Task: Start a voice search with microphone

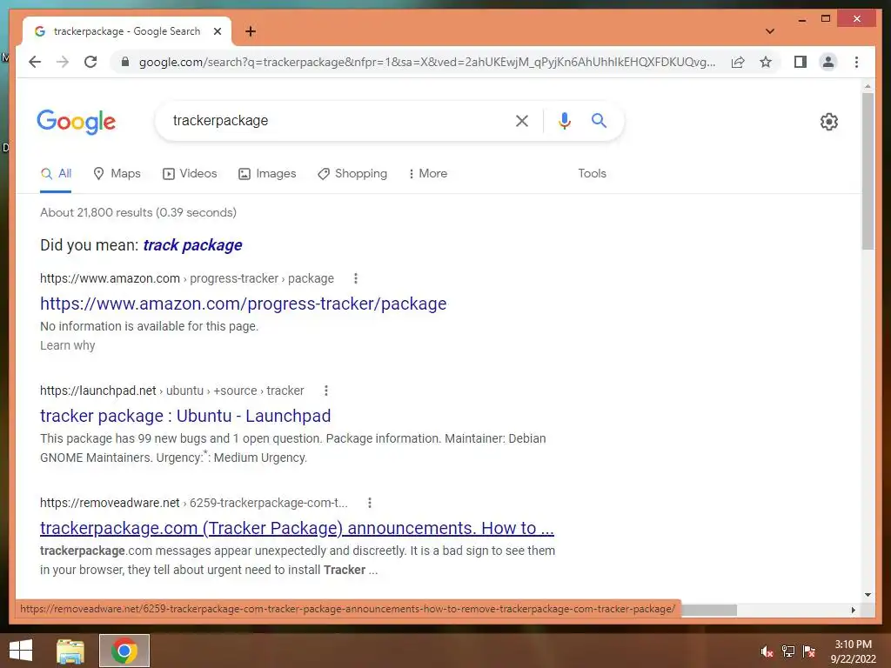Action: pos(564,120)
